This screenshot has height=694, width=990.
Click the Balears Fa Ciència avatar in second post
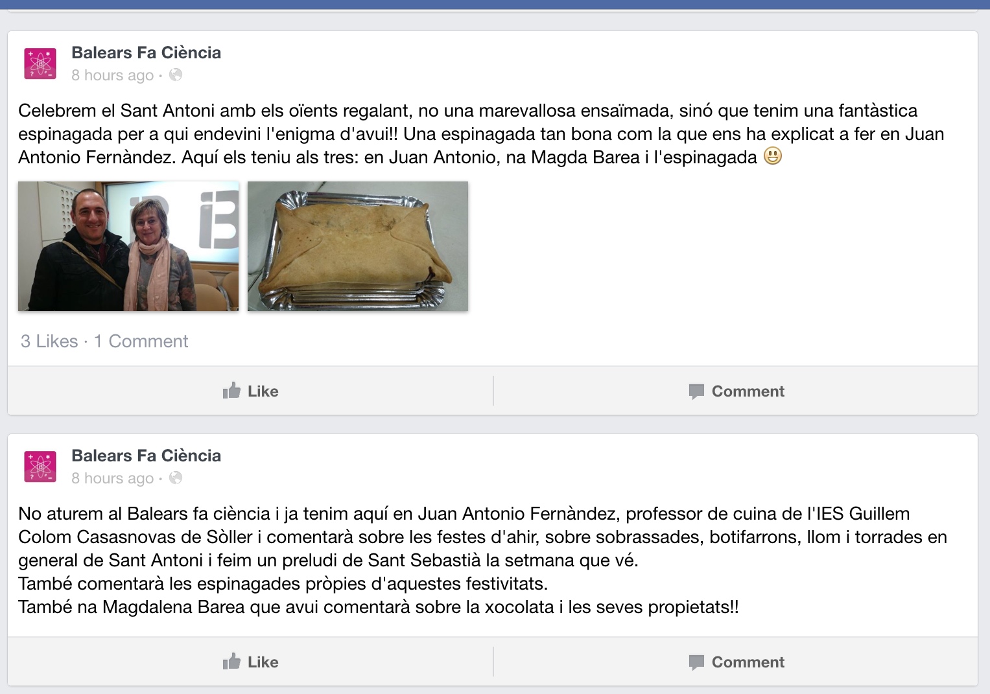click(x=40, y=467)
